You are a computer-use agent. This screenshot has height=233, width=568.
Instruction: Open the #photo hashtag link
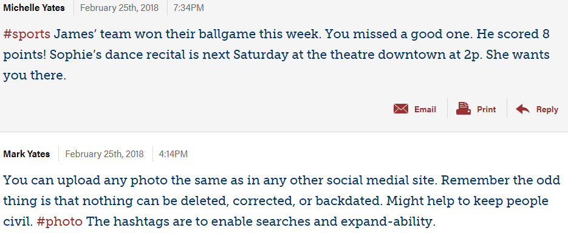(60, 221)
